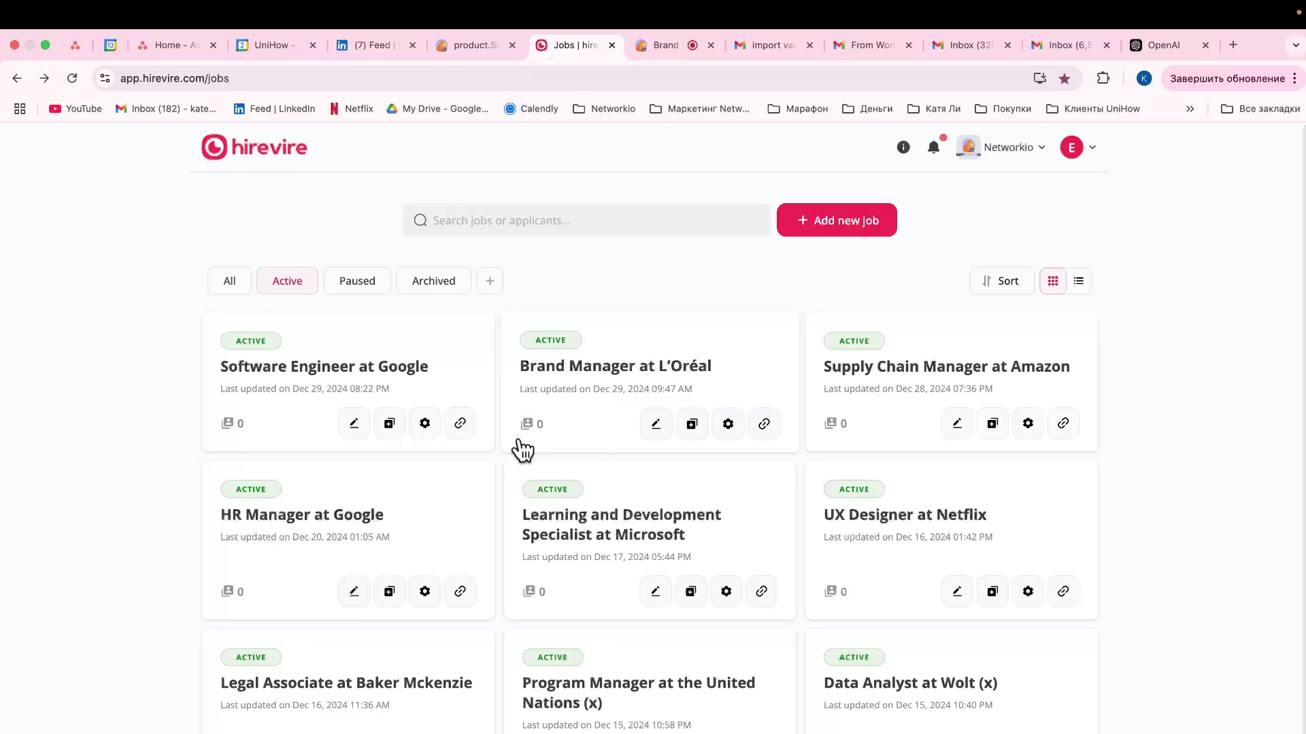
Task: Open the Sort options
Action: [1001, 281]
